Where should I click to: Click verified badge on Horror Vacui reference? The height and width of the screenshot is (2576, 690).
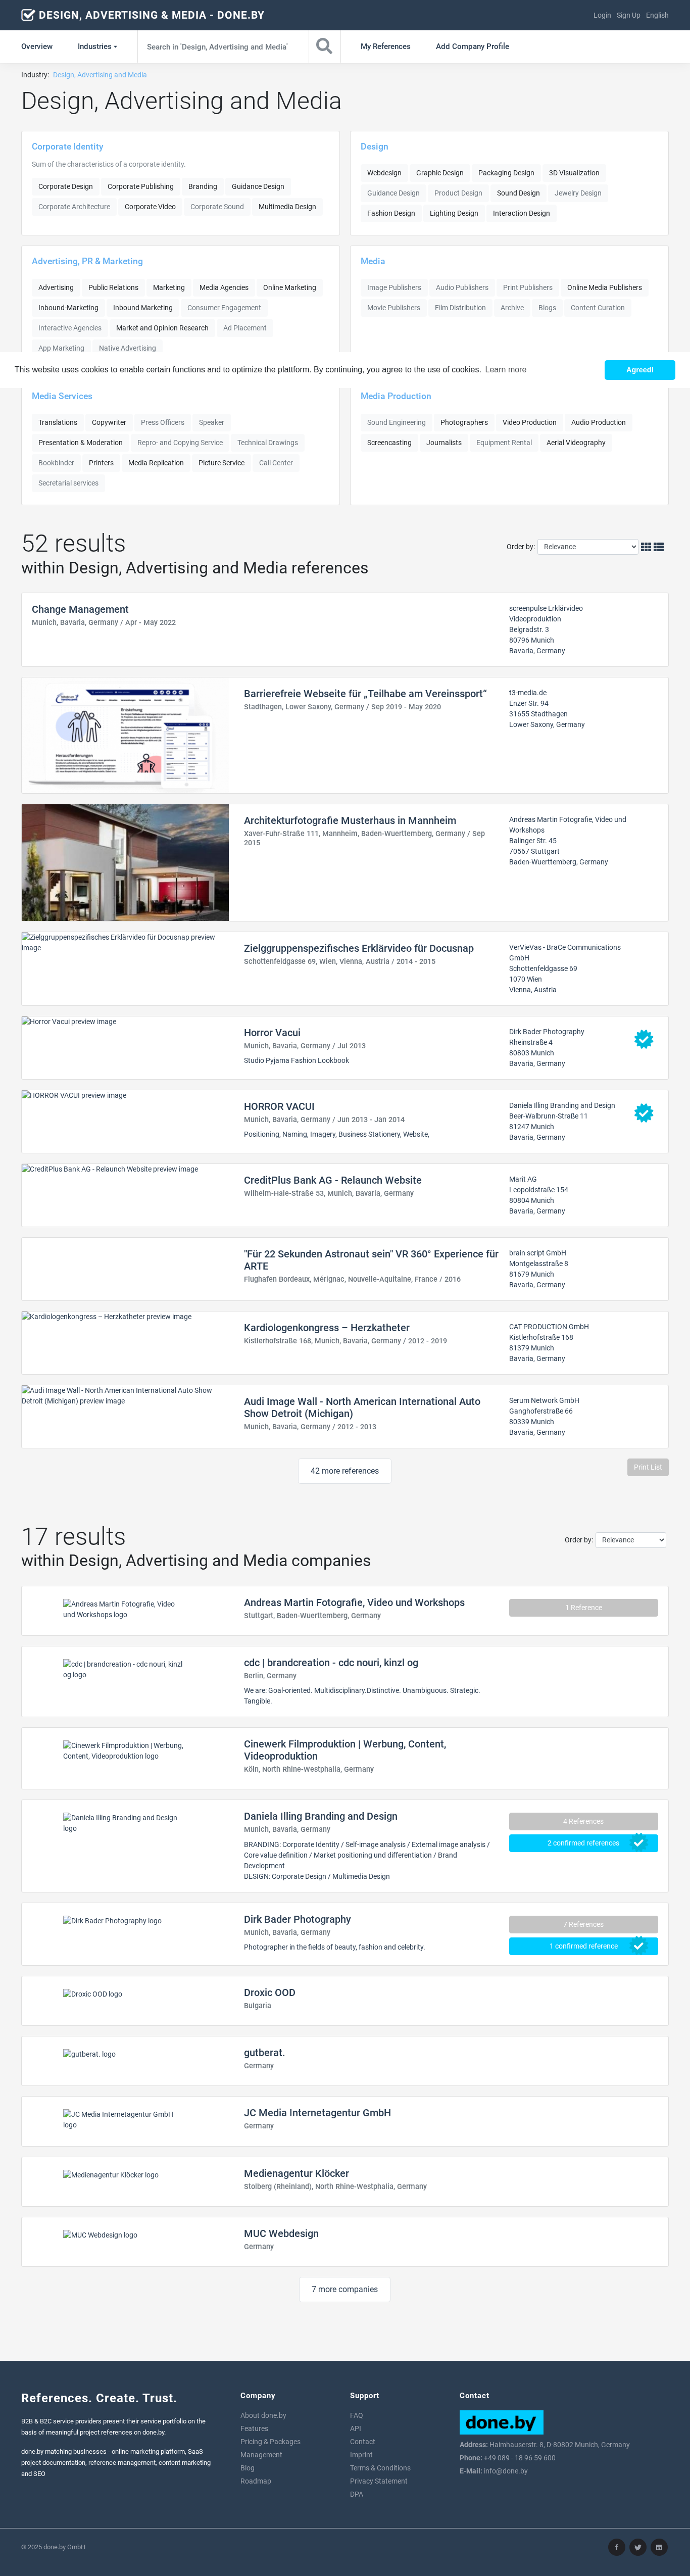click(x=644, y=1040)
